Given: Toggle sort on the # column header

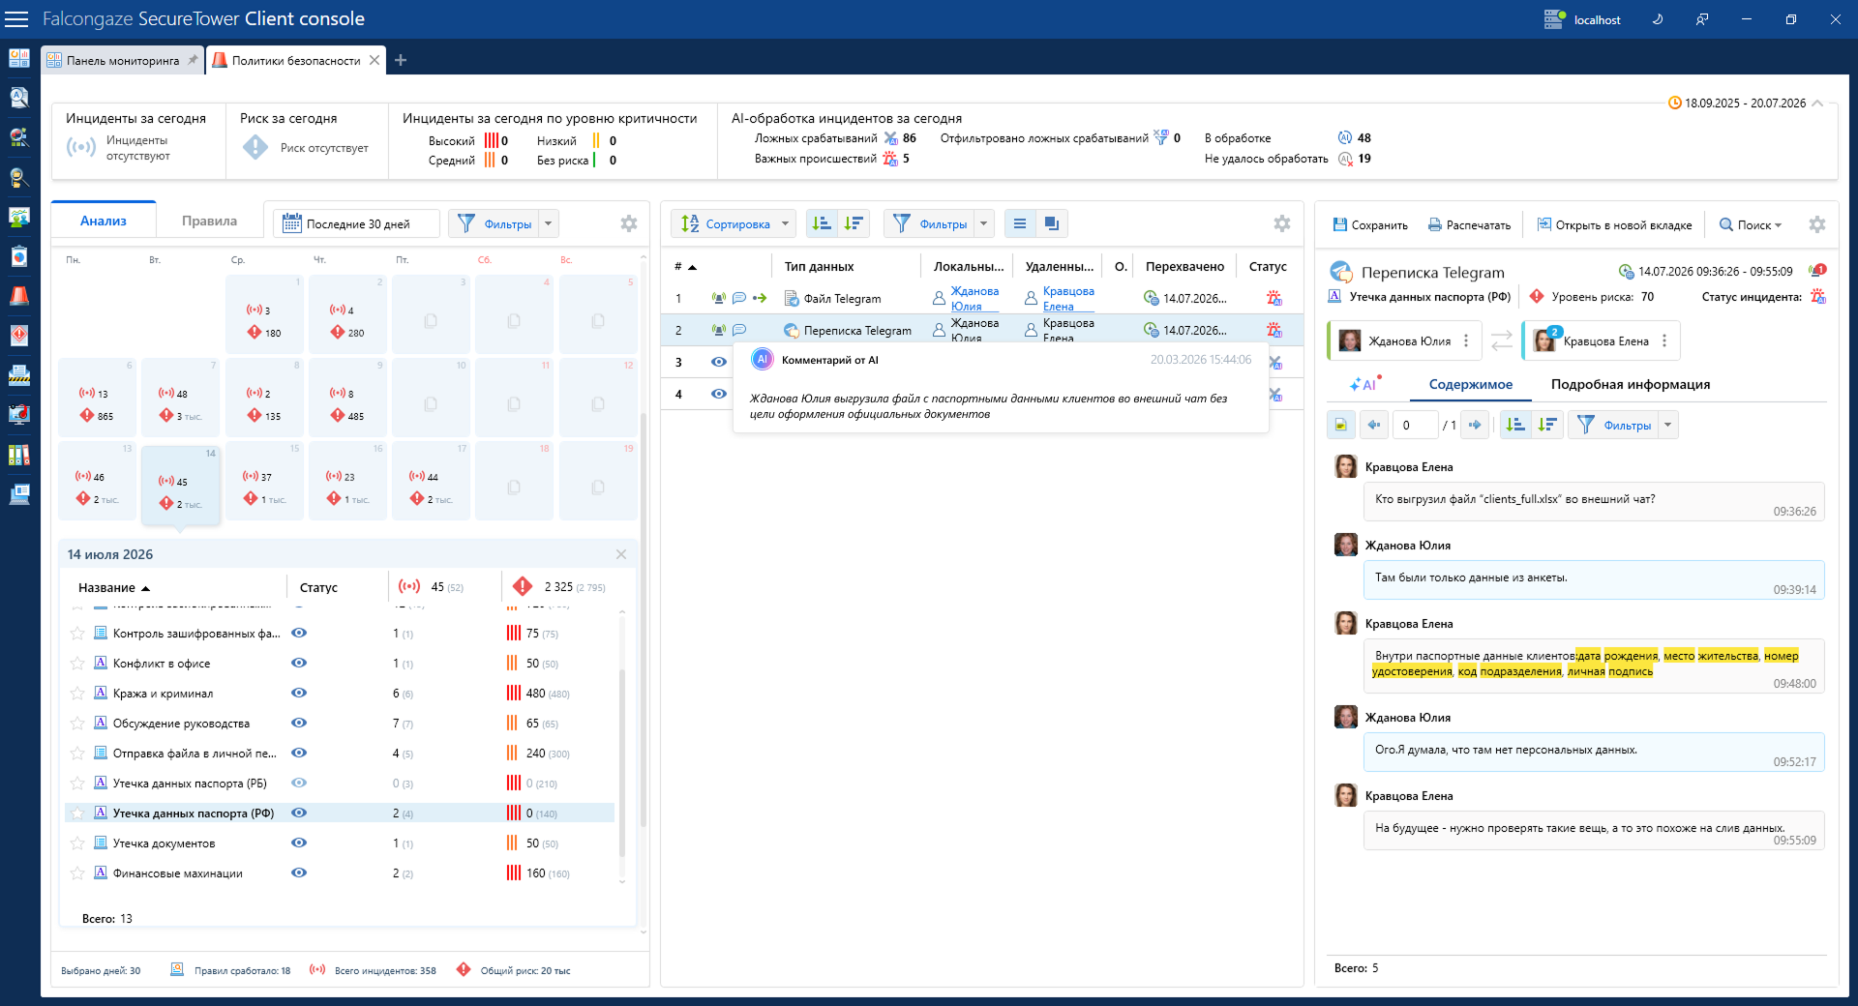Looking at the screenshot, I should point(685,266).
